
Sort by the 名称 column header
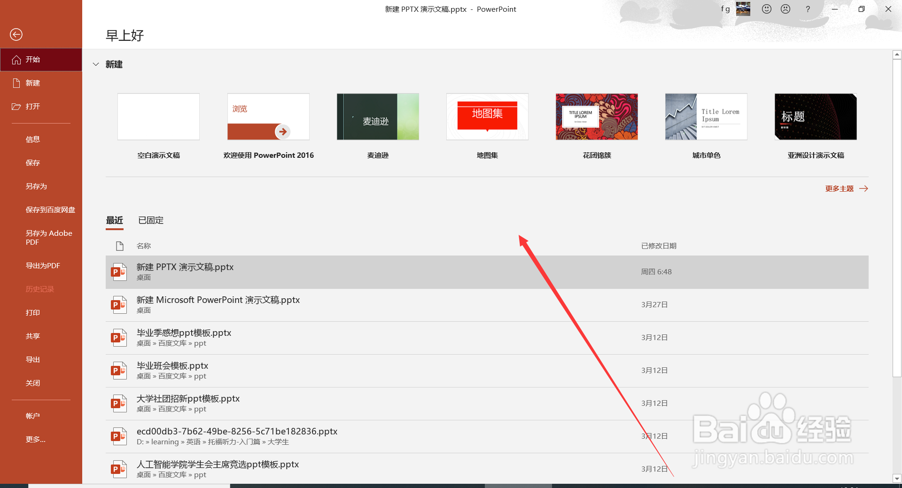(144, 246)
